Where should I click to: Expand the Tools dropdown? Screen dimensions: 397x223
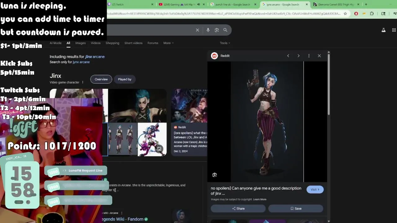pos(225,43)
